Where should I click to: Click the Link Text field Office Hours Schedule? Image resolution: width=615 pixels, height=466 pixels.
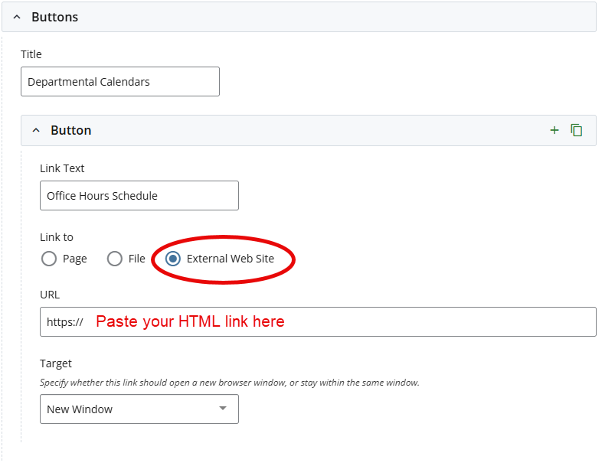pos(139,196)
